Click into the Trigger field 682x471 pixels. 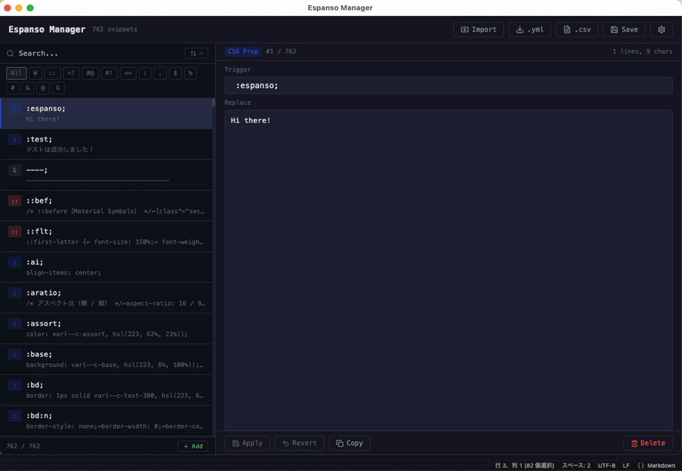click(448, 86)
